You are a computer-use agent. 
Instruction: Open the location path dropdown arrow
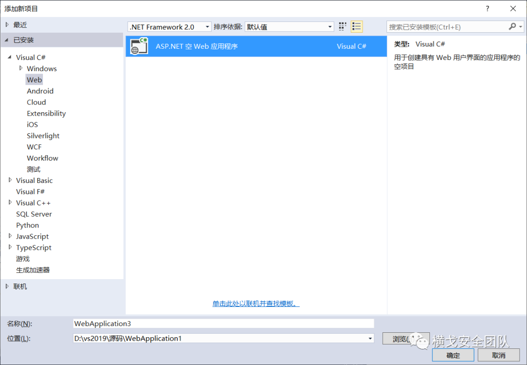click(370, 339)
